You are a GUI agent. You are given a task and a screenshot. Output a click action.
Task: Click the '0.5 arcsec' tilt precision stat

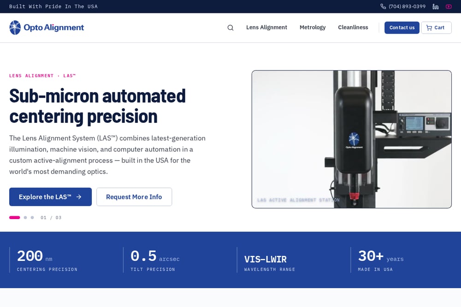point(155,256)
